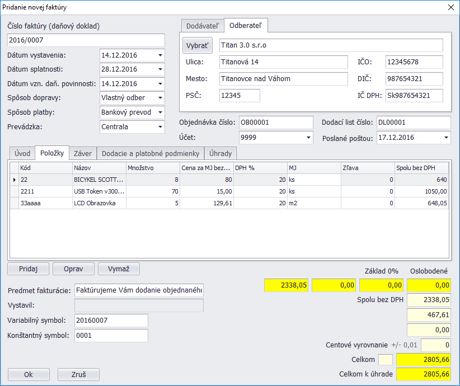Open Dodacie a platobné podmienky tab
Screen dimensions: 460x386
(151, 153)
